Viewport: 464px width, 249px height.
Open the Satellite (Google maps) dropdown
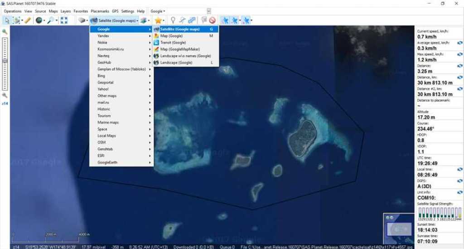(x=115, y=20)
